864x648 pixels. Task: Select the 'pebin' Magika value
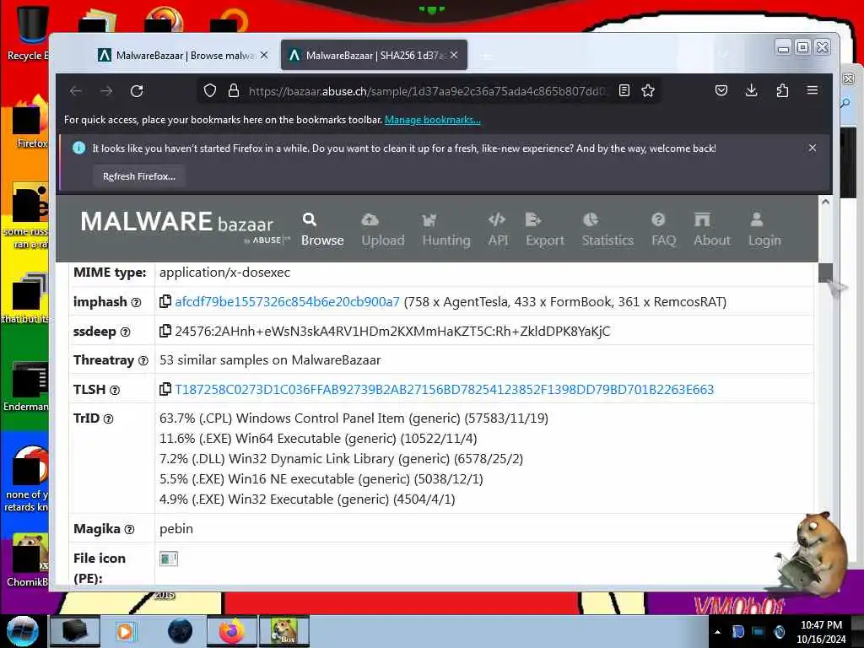[175, 529]
